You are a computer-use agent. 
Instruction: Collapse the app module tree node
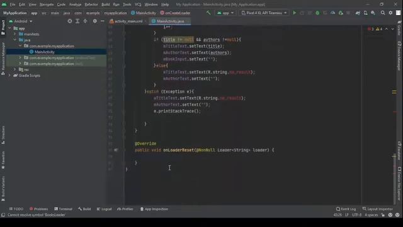tap(10, 28)
